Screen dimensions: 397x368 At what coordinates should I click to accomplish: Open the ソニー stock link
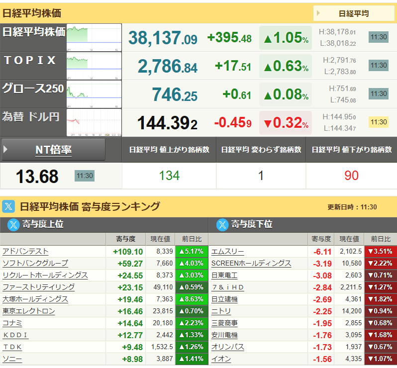coord(12,359)
